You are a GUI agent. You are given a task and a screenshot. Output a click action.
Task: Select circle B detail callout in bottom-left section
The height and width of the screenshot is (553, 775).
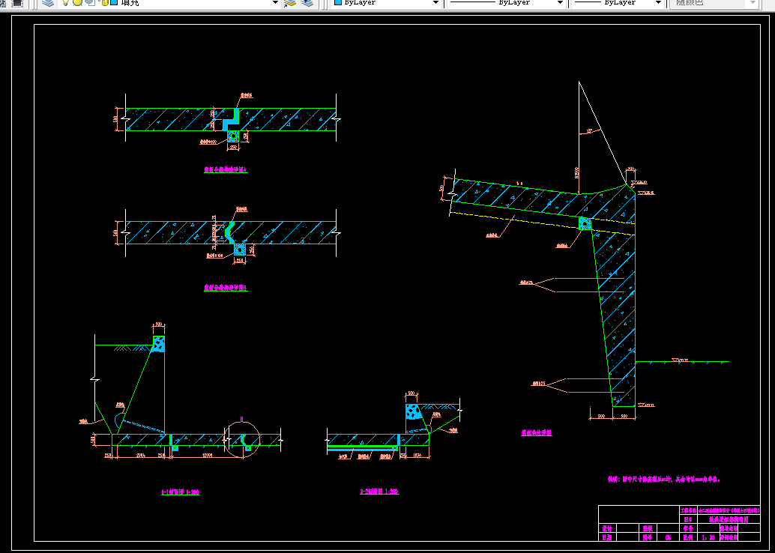pyautogui.click(x=241, y=441)
